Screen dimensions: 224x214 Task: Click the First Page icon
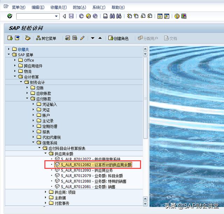tap(129, 16)
